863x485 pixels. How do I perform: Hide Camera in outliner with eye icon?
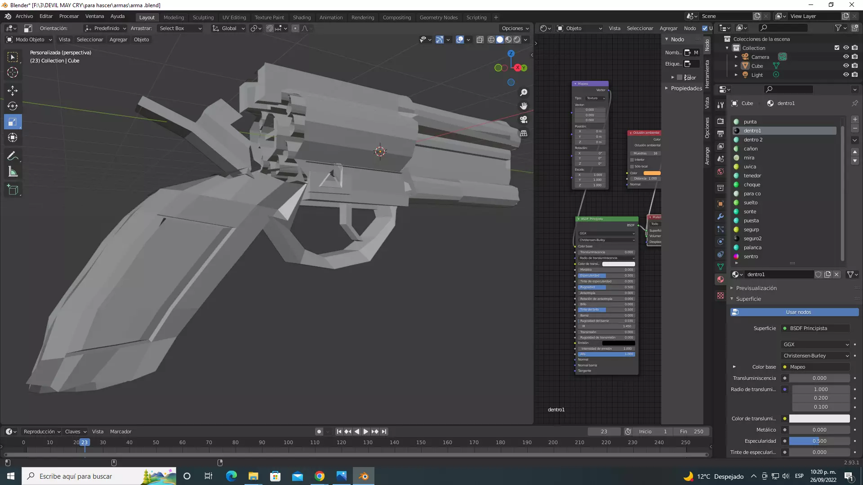[x=846, y=57]
